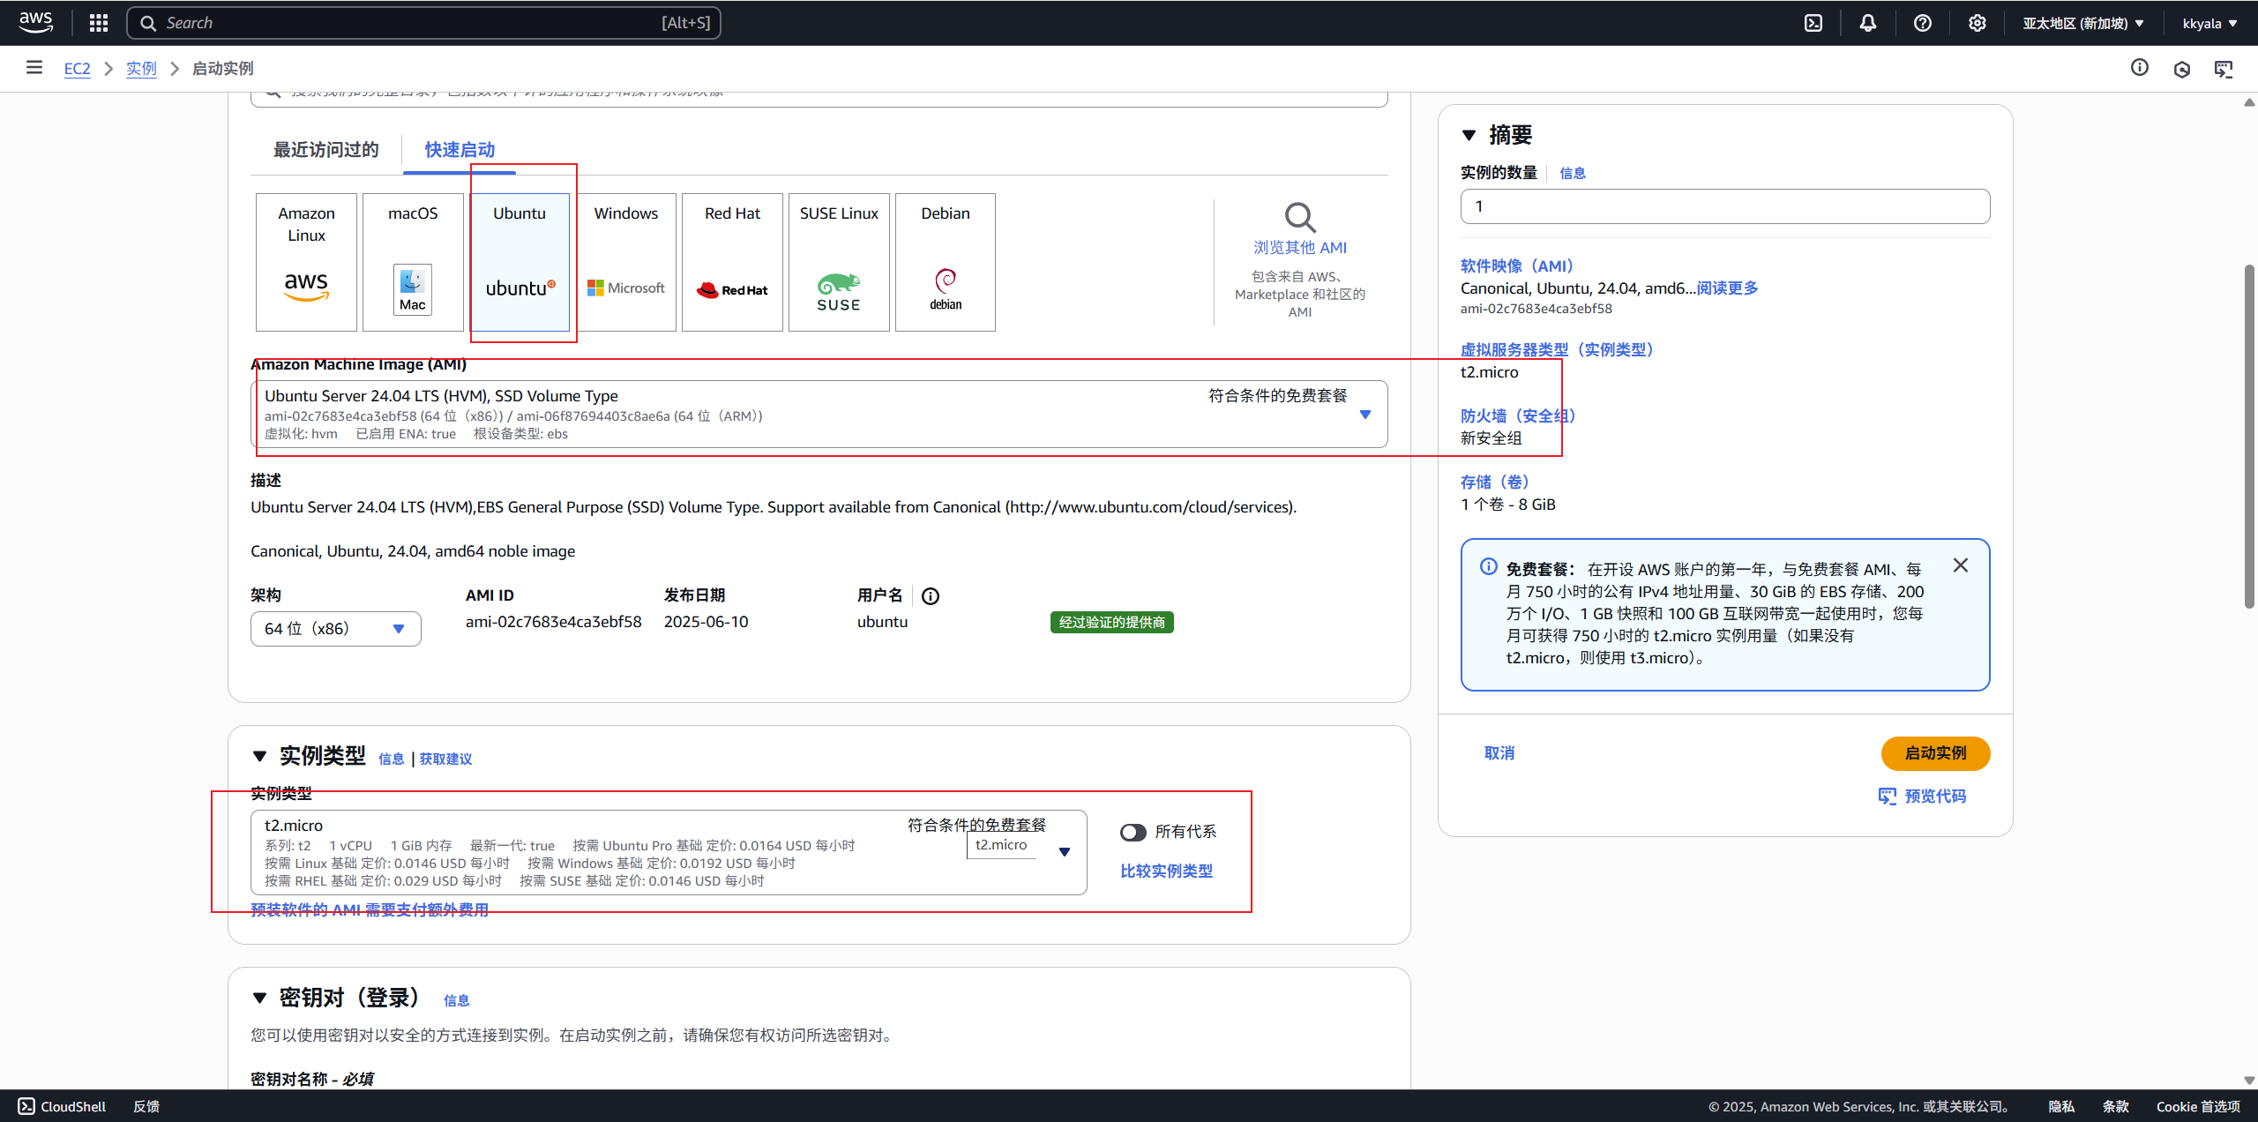Click the 预览代码 link

tap(1935, 797)
